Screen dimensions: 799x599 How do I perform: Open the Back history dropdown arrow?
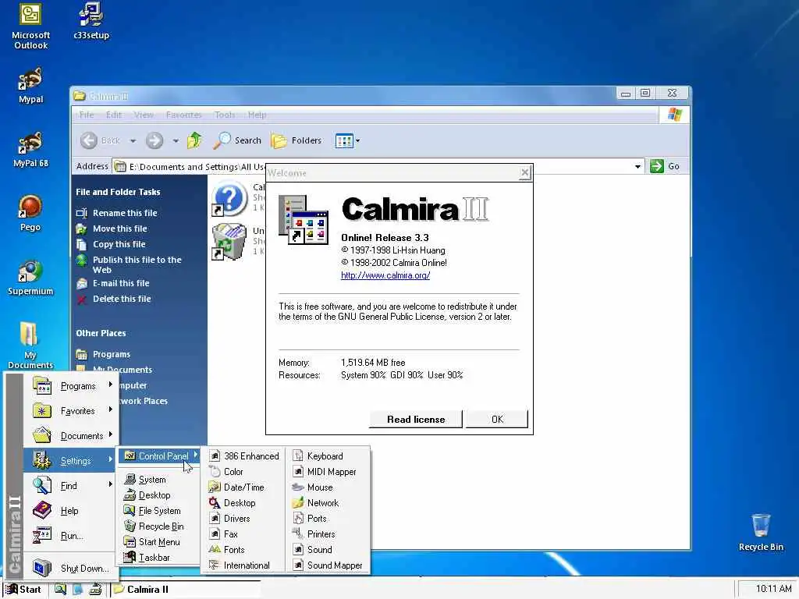133,140
